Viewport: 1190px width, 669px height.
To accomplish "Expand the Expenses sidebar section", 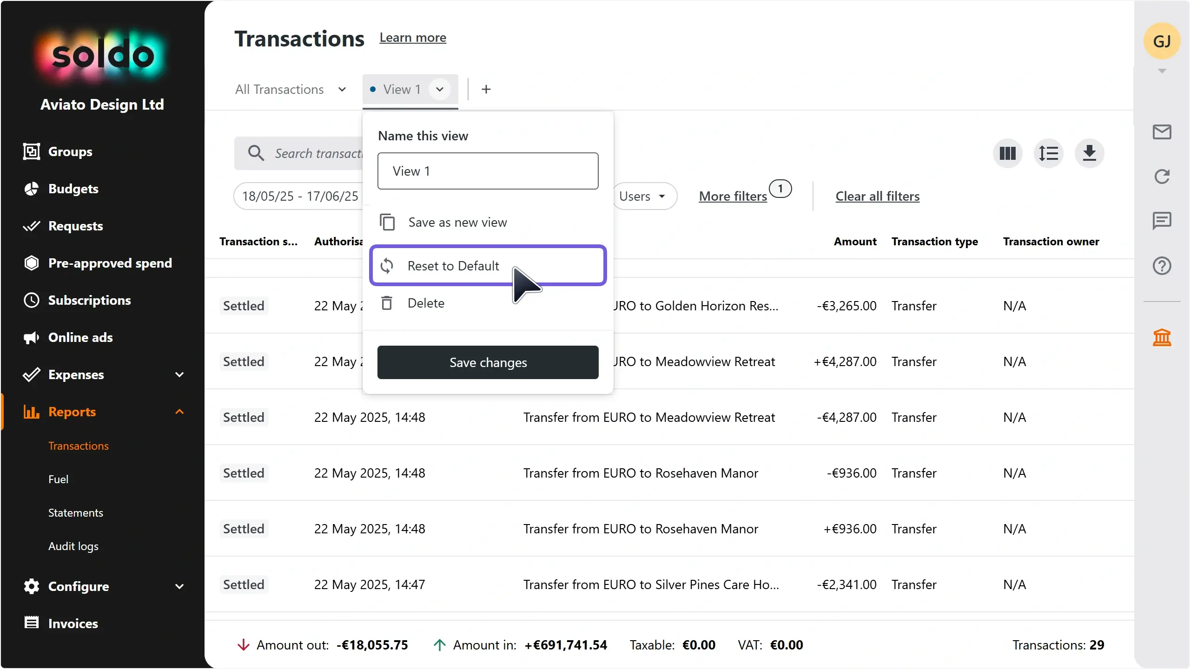I will tap(179, 374).
